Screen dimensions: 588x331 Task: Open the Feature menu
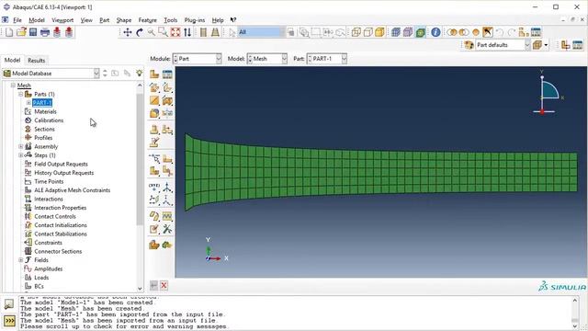[x=147, y=20]
